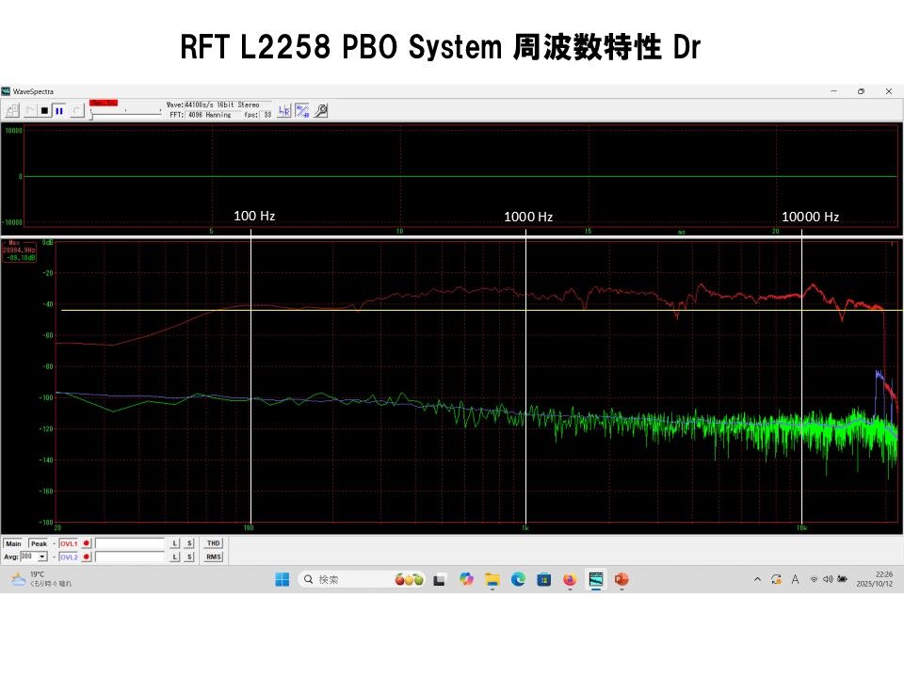Click the leftmost waveform display icon
Viewport: 904px width, 678px height.
click(13, 108)
